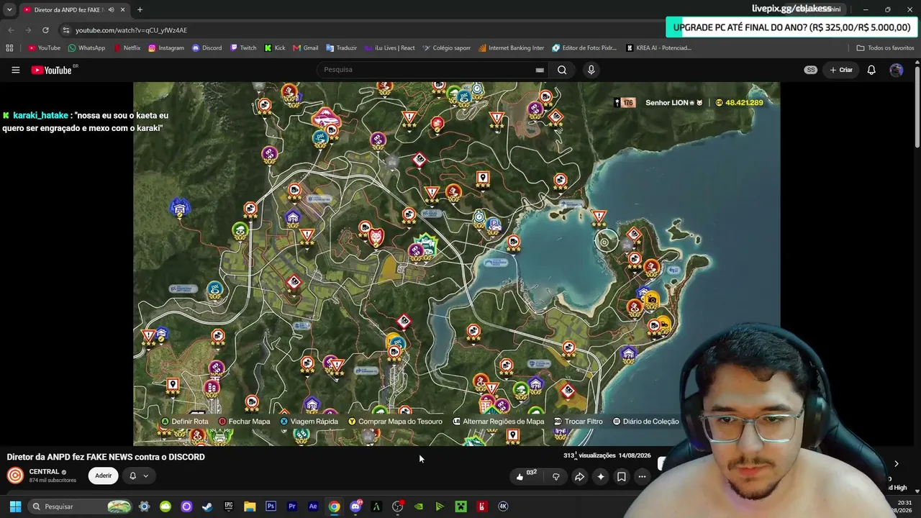Open the KREA AI bookmark
Viewport: 921px width, 518px height.
coord(658,48)
